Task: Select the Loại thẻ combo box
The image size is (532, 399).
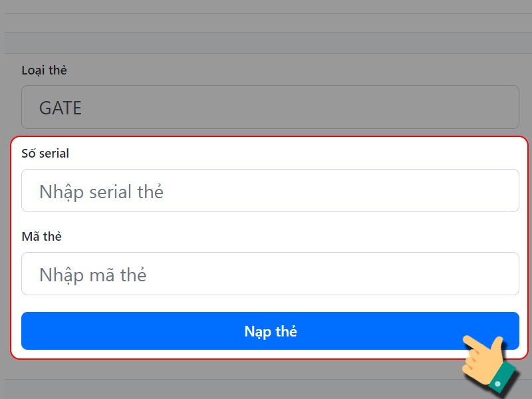Action: point(270,107)
